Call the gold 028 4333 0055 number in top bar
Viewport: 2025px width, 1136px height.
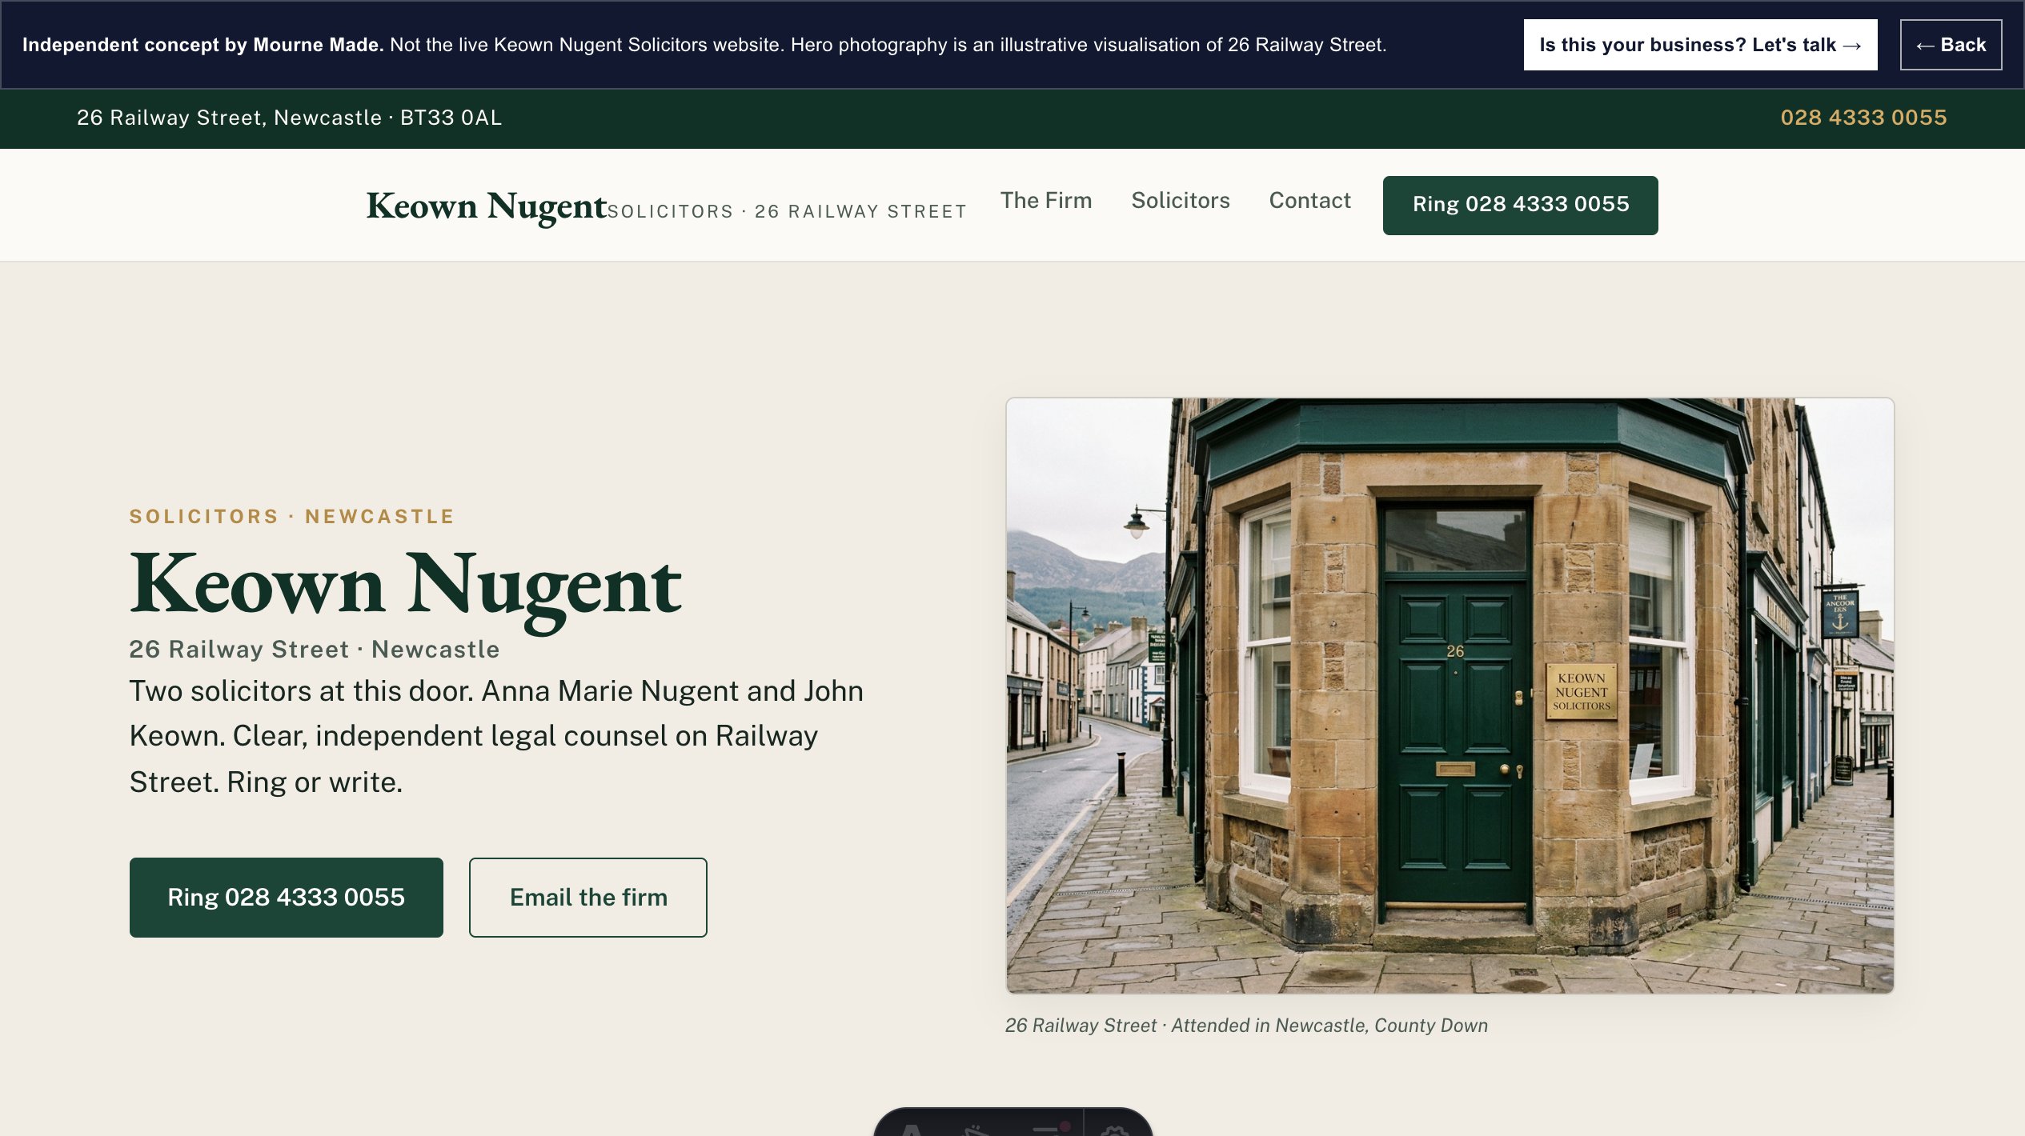pos(1863,118)
